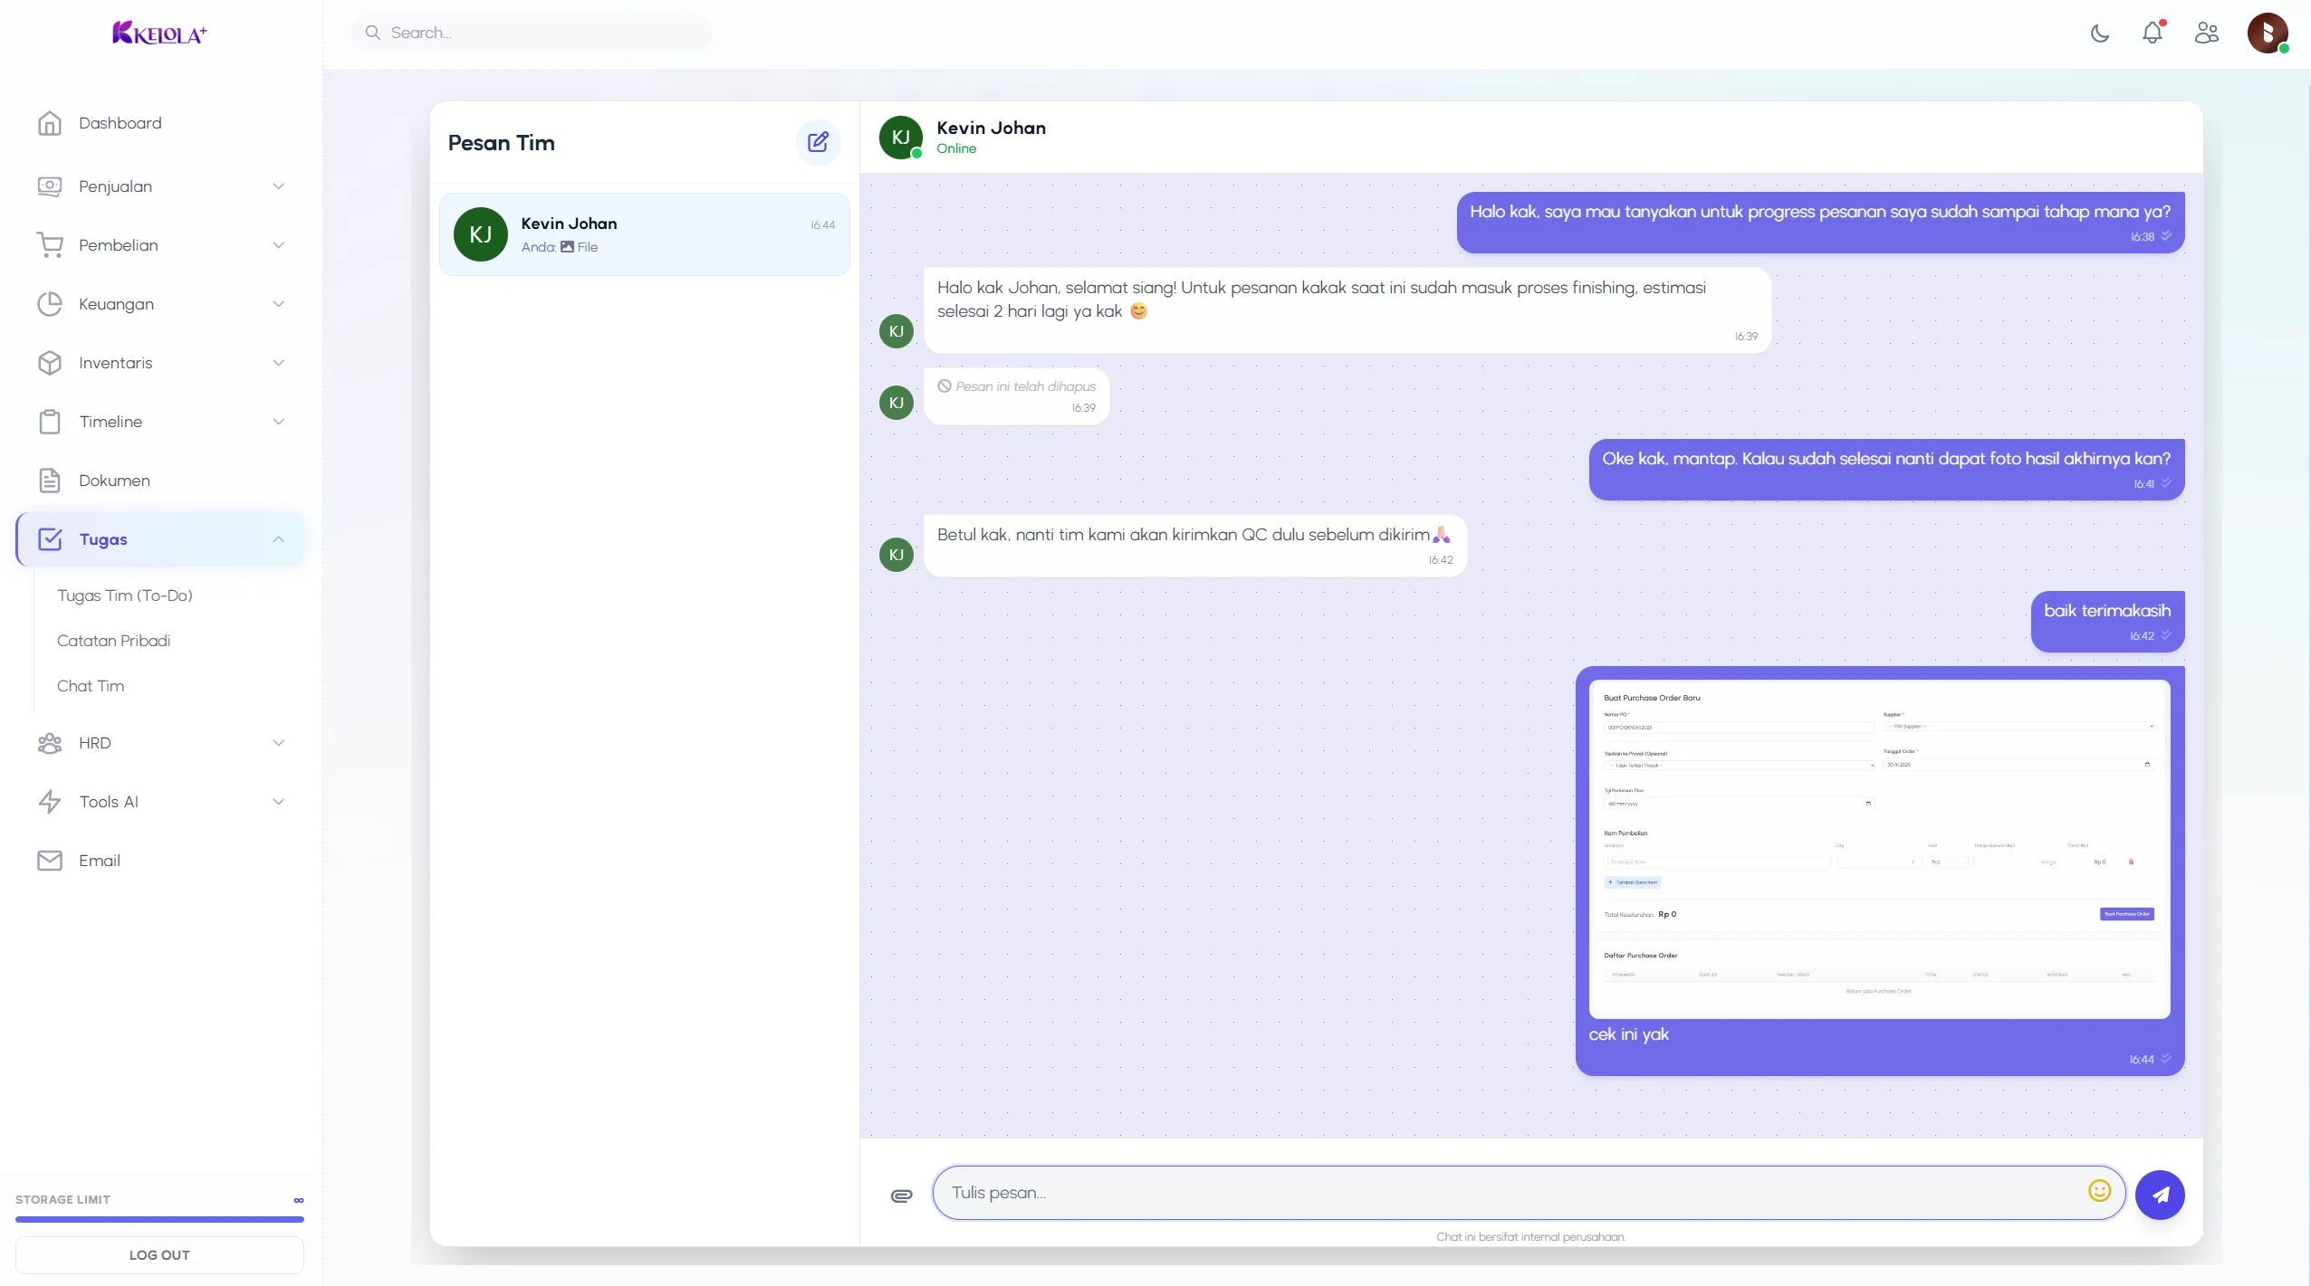Open Tugas Tim (To-Do)
This screenshot has height=1286, width=2311.
(125, 595)
